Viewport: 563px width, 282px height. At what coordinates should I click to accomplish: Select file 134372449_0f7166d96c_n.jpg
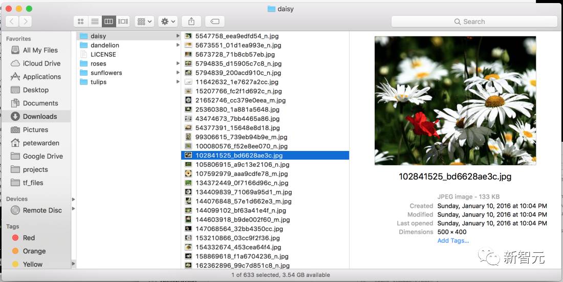pos(265,183)
